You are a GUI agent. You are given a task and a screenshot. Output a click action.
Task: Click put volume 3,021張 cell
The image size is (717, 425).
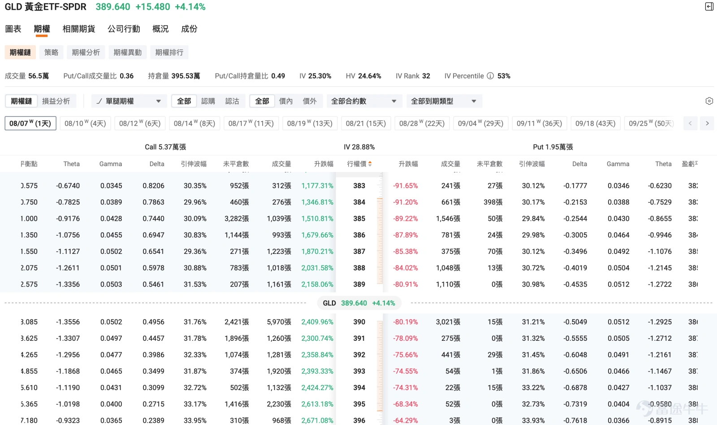pyautogui.click(x=448, y=322)
